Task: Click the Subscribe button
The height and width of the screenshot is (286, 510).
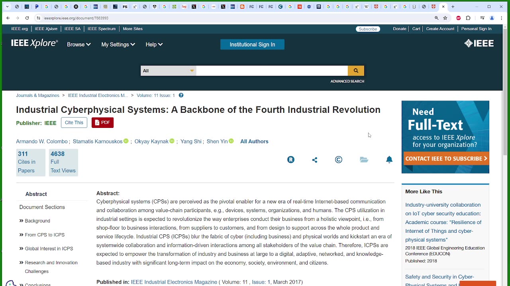Action: [x=368, y=29]
